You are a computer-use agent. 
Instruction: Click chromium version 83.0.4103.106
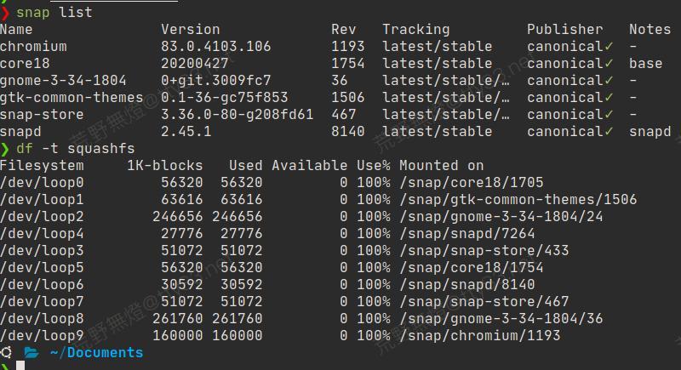point(216,47)
